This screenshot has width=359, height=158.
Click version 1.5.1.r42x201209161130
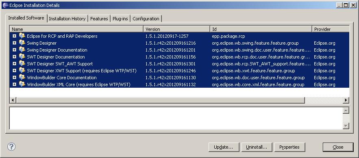[x=171, y=78]
